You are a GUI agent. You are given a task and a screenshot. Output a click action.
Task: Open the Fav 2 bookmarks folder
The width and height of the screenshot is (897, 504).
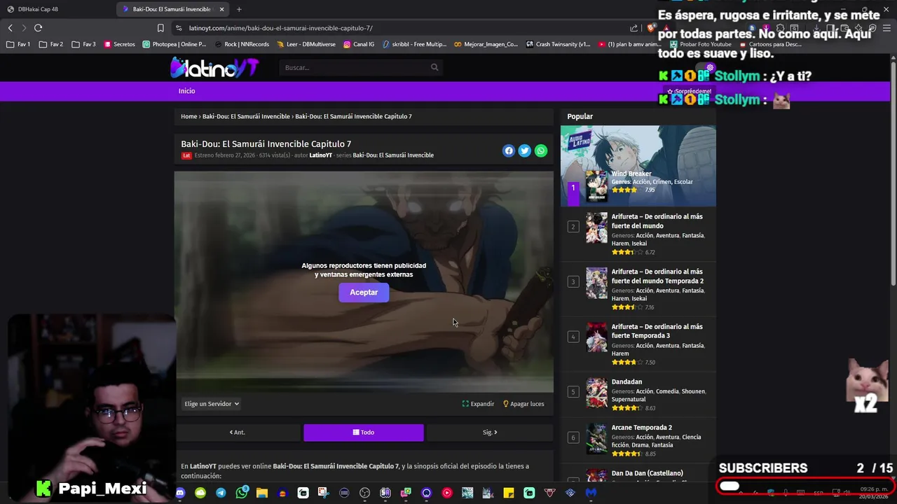pos(51,44)
